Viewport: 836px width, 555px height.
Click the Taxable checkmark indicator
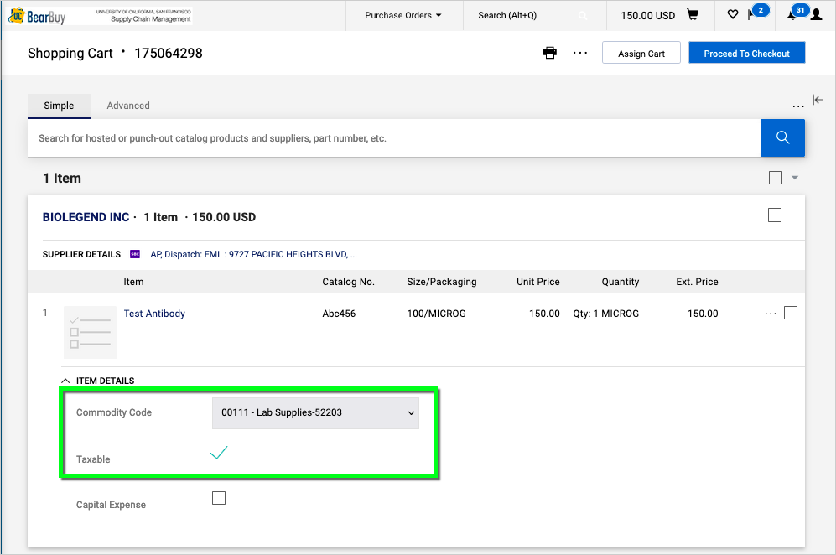218,452
